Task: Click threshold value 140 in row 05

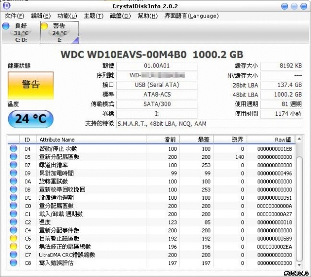Action: pos(240,157)
